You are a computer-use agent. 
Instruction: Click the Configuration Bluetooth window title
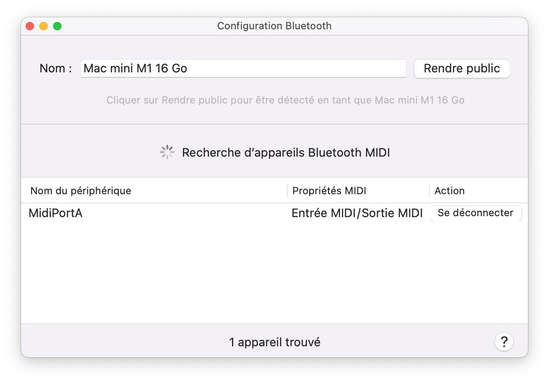pos(274,26)
